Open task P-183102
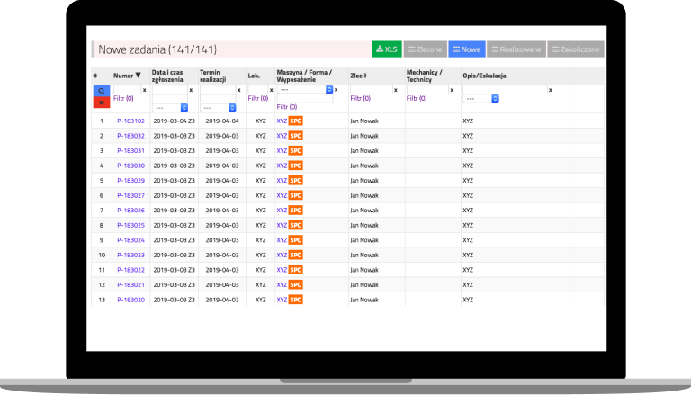The image size is (691, 395). (x=130, y=121)
